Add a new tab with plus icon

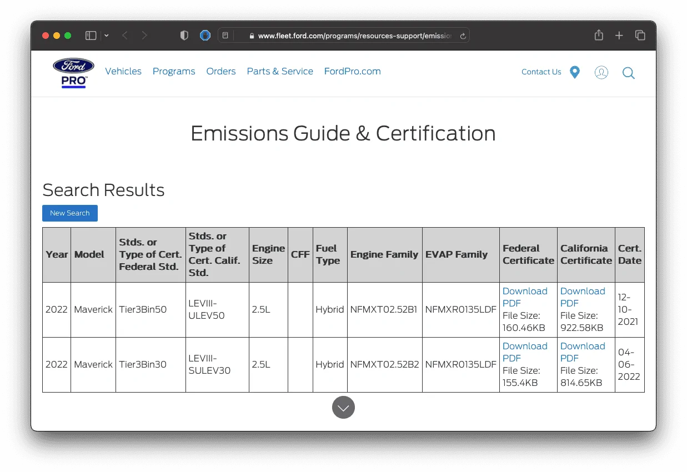coord(619,36)
